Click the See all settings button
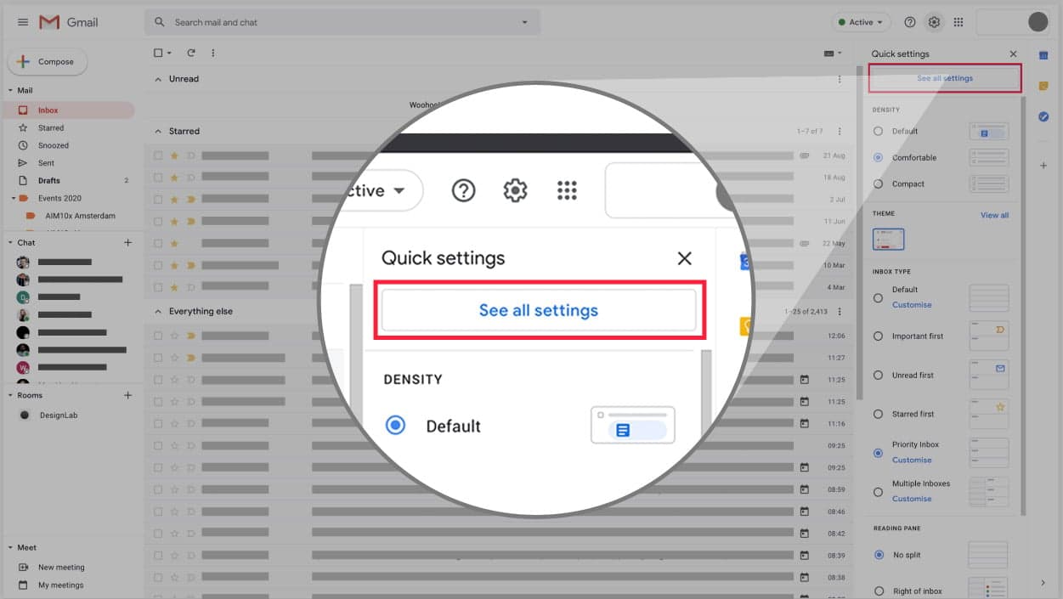This screenshot has width=1063, height=599. pyautogui.click(x=945, y=78)
